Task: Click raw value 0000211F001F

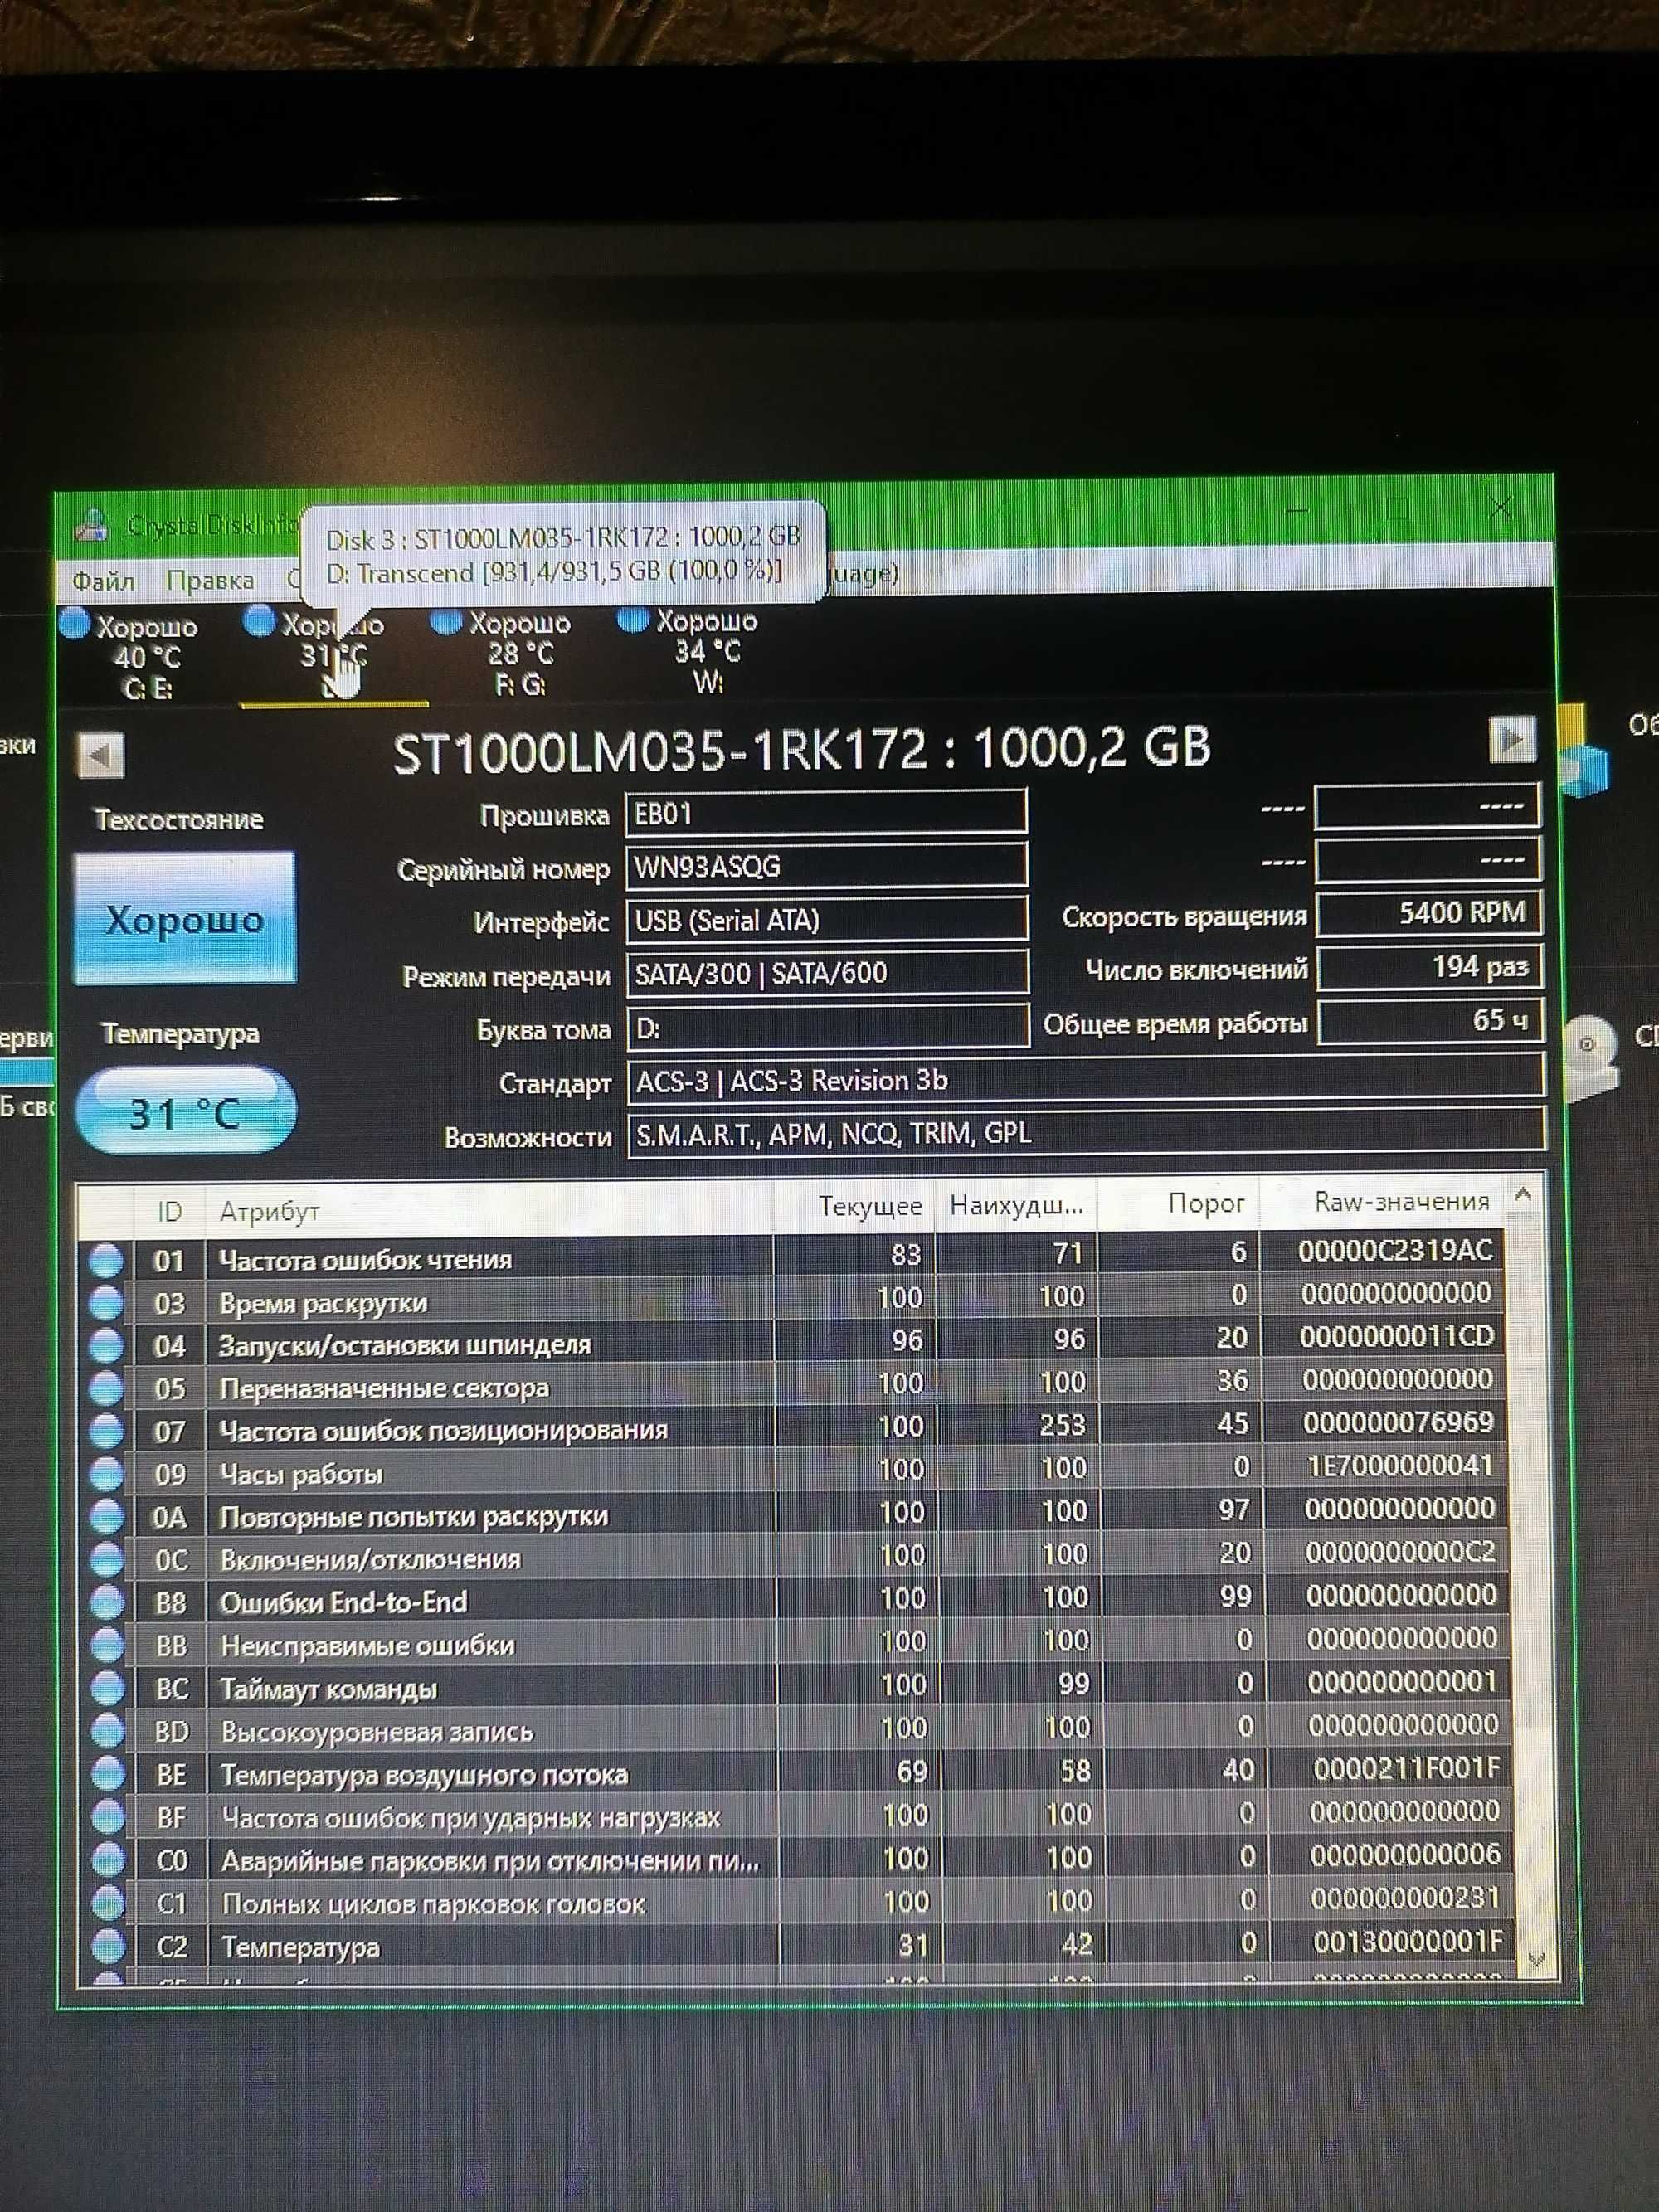Action: coord(1406,1768)
